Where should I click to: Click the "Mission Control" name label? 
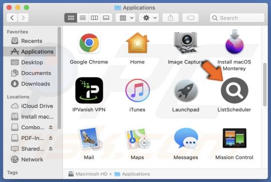[x=234, y=157]
